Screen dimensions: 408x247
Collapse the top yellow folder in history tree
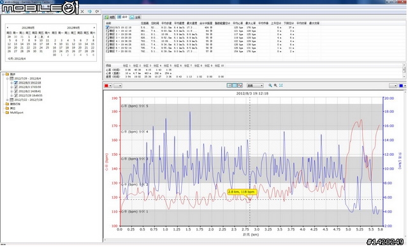point(3,74)
